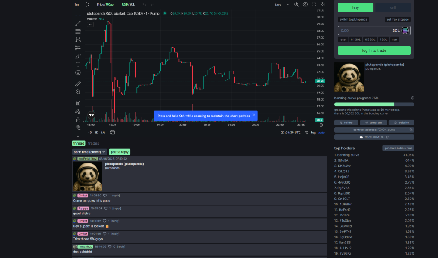
Task: Set chart range to 5D
Action: [x=96, y=133]
